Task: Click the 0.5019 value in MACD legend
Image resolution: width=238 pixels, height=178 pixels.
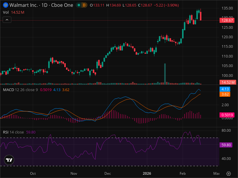Action: coord(46,90)
